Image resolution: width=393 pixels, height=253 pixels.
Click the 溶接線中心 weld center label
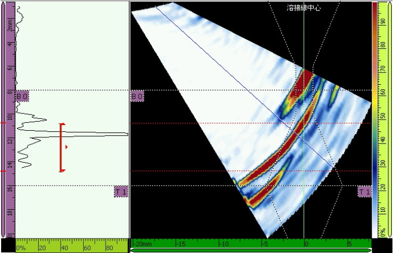pyautogui.click(x=304, y=8)
